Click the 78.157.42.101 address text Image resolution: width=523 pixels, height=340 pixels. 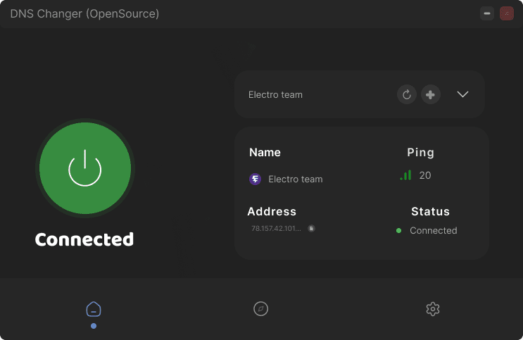(276, 229)
